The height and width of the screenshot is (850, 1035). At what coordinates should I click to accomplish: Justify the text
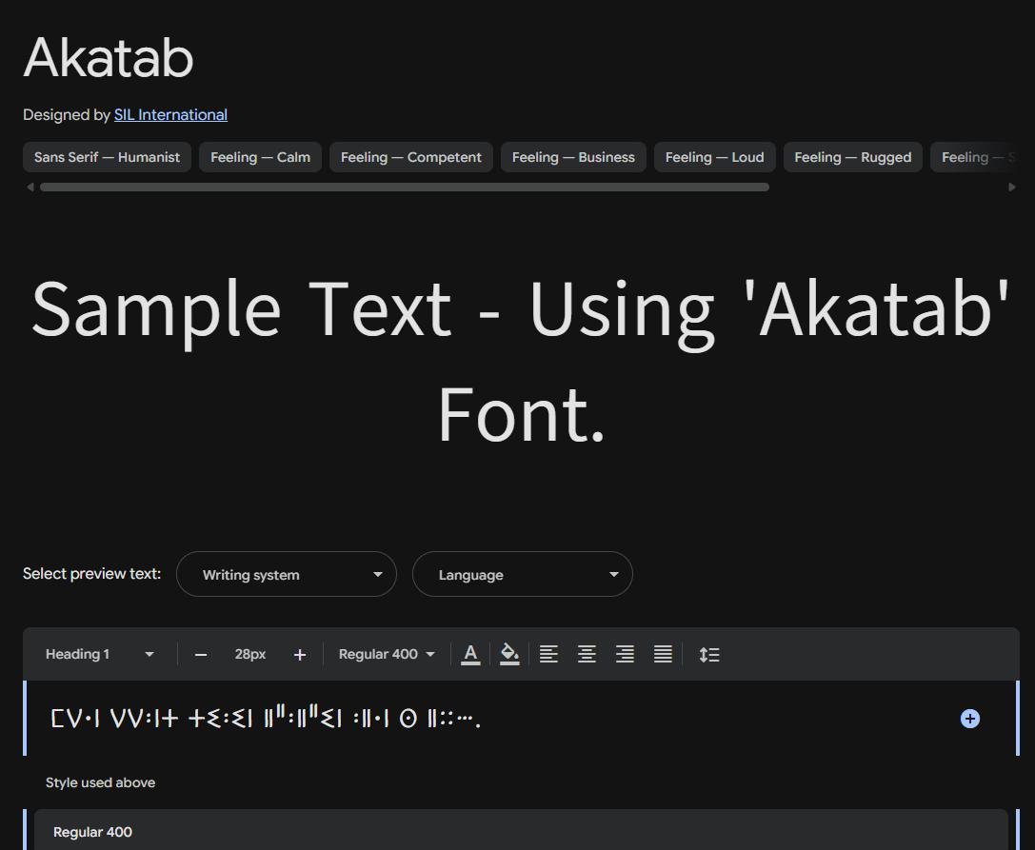(x=663, y=654)
